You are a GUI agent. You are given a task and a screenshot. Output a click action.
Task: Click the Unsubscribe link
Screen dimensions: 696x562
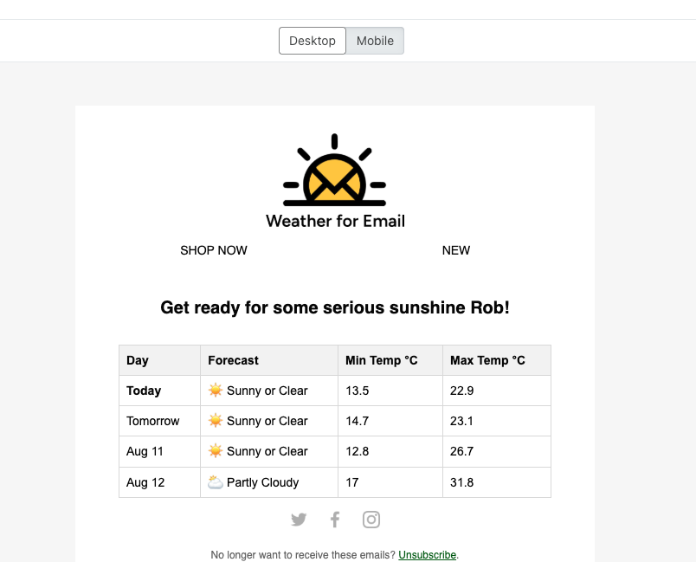point(427,555)
